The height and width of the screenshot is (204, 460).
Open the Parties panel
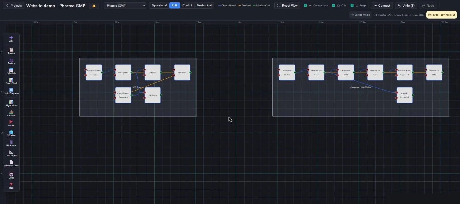[x=11, y=61]
